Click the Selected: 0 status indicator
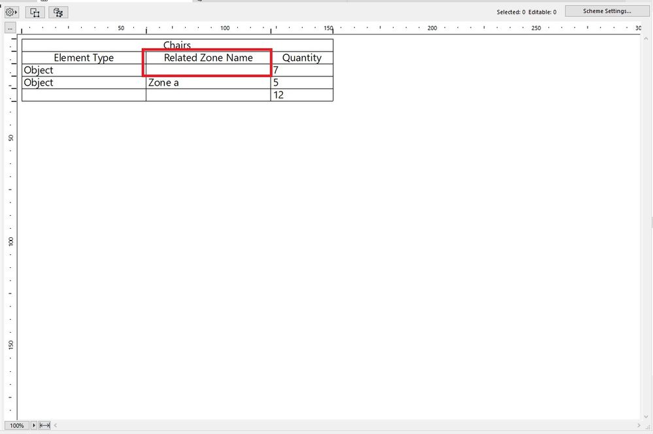The width and height of the screenshot is (653, 434). [x=512, y=11]
